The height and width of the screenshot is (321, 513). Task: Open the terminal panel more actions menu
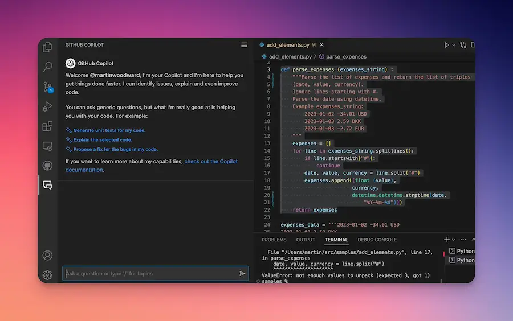[463, 240]
